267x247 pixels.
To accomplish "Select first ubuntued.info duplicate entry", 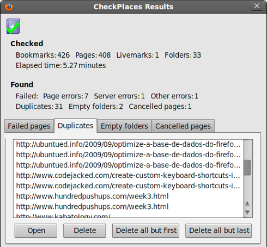I will tap(128, 144).
